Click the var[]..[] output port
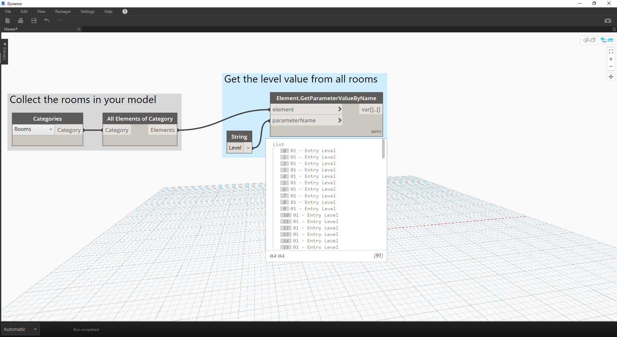Image resolution: width=617 pixels, height=337 pixels. click(x=371, y=109)
